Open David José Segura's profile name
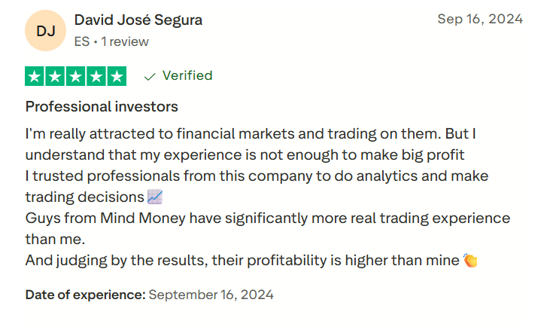Viewport: 547px width, 327px height. 138,20
